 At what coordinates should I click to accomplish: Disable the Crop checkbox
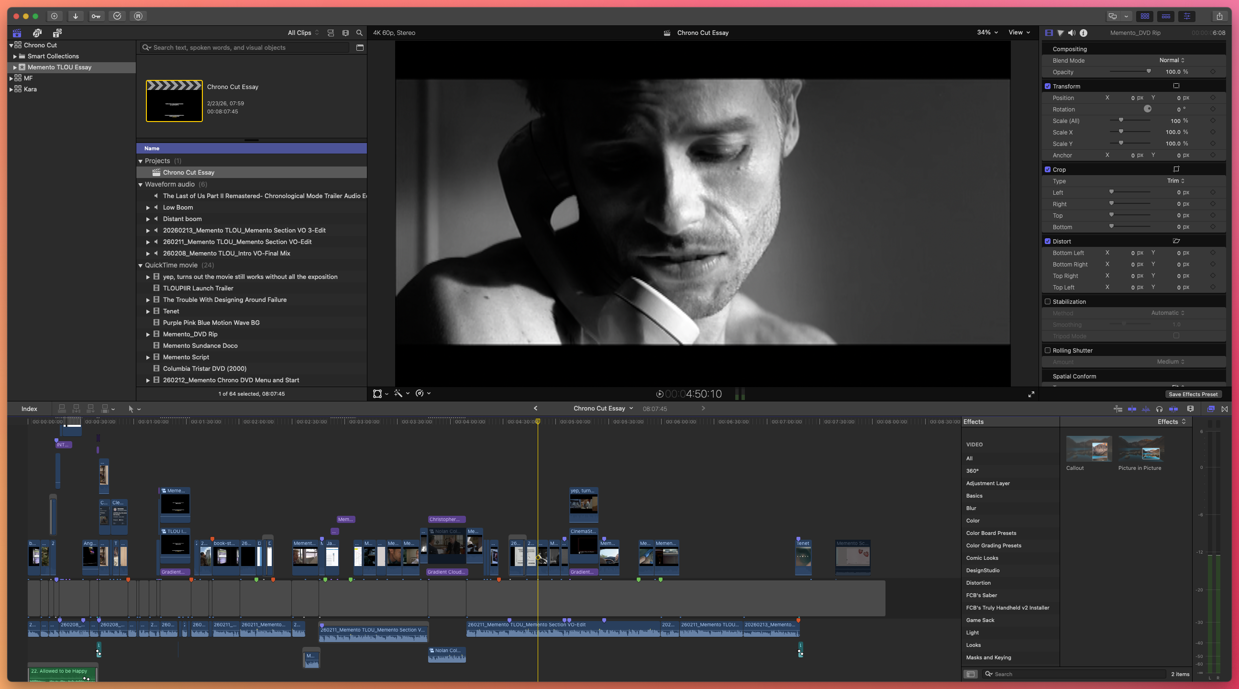tap(1048, 169)
